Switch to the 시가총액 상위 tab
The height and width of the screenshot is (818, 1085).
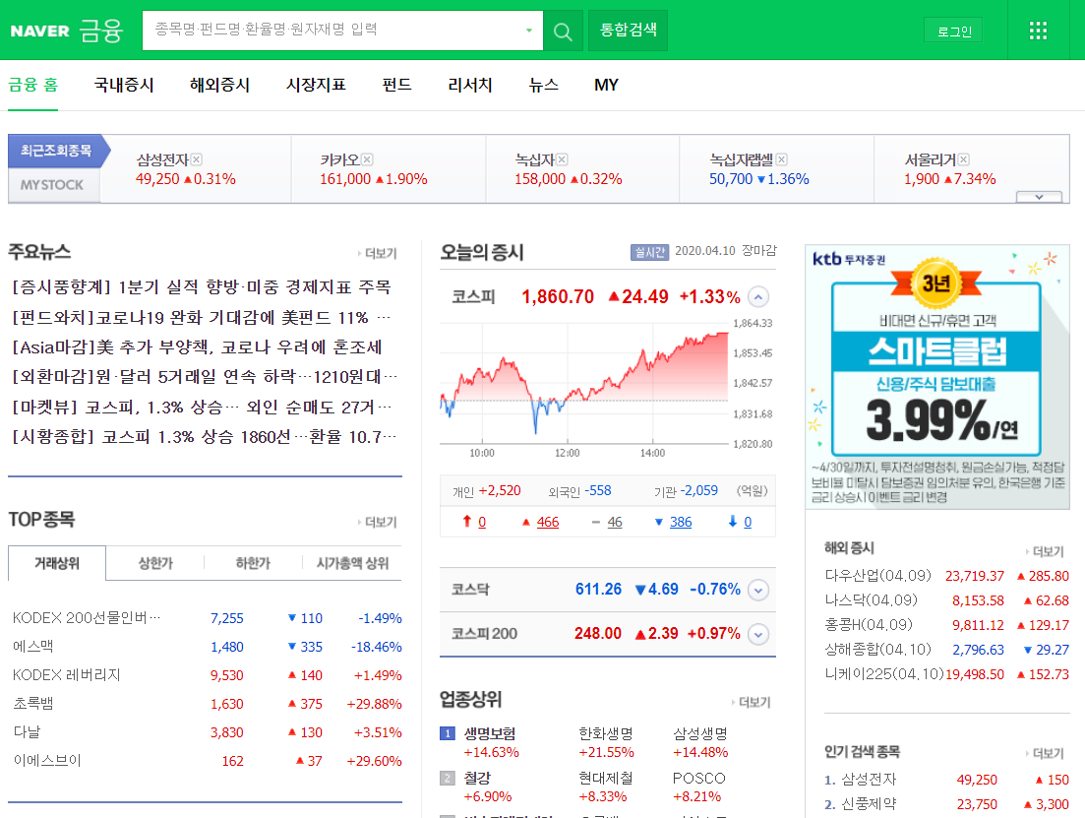click(x=352, y=563)
